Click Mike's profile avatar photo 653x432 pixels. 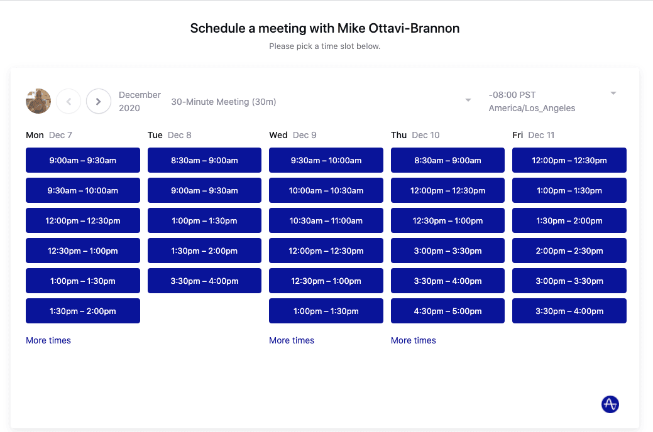(38, 101)
